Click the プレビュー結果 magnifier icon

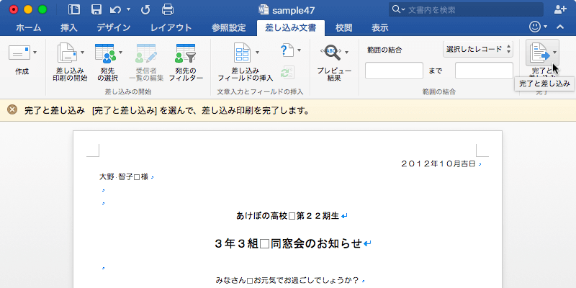pyautogui.click(x=331, y=53)
